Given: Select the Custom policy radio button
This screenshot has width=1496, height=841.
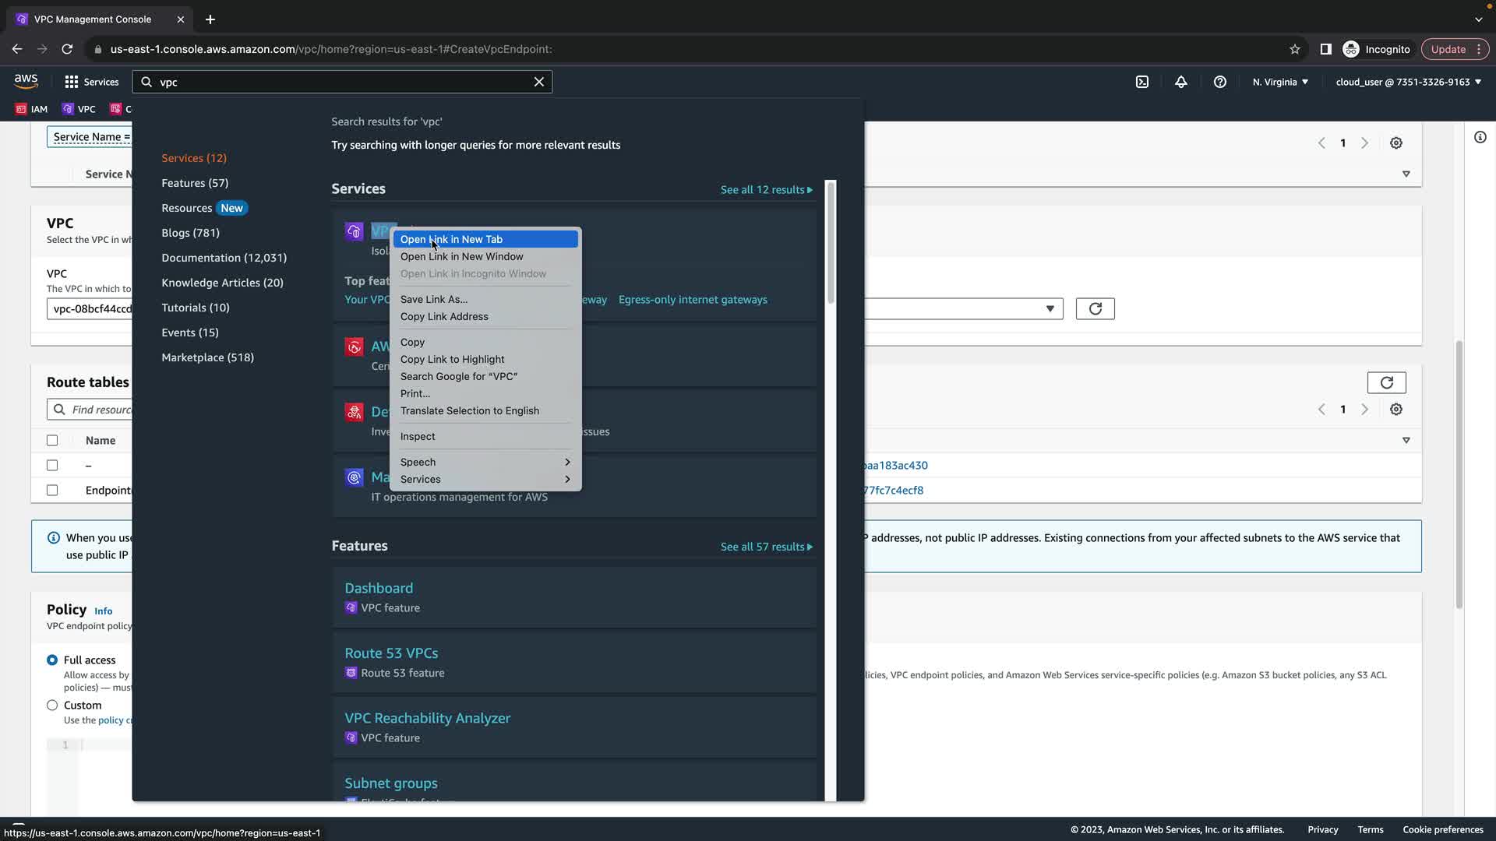Looking at the screenshot, I should [52, 706].
